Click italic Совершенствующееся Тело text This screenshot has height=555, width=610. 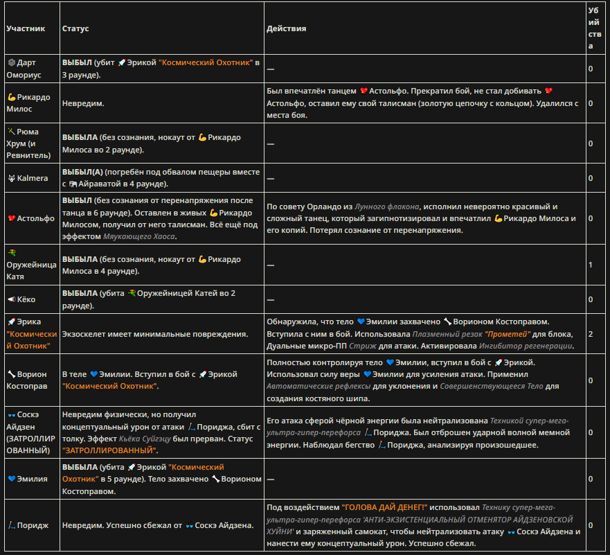point(492,386)
